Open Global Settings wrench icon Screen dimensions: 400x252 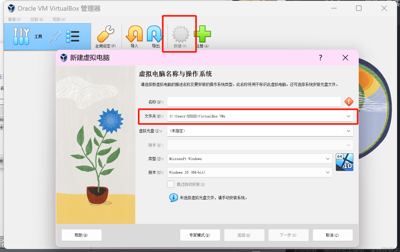coord(106,34)
